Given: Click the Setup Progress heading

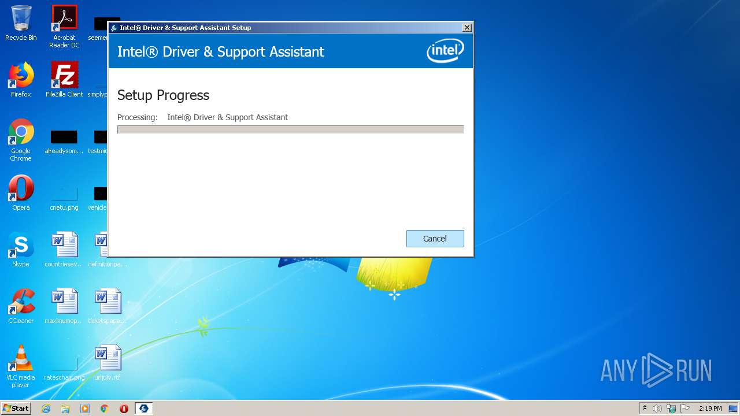Looking at the screenshot, I should click(163, 95).
